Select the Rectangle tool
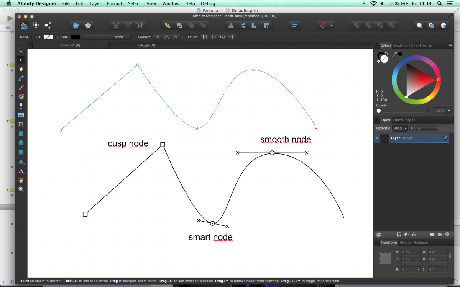The height and width of the screenshot is (287, 460). [21, 134]
